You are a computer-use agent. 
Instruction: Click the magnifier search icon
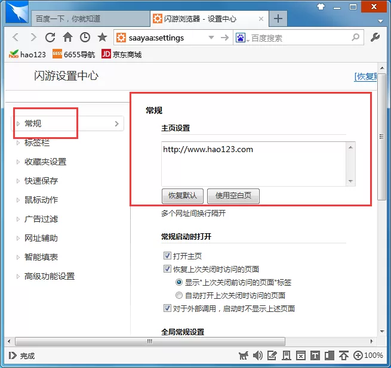tap(356, 38)
